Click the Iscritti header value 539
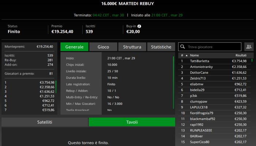Image resolution: width=256 pixels, height=146 pixels. pyautogui.click(x=89, y=32)
